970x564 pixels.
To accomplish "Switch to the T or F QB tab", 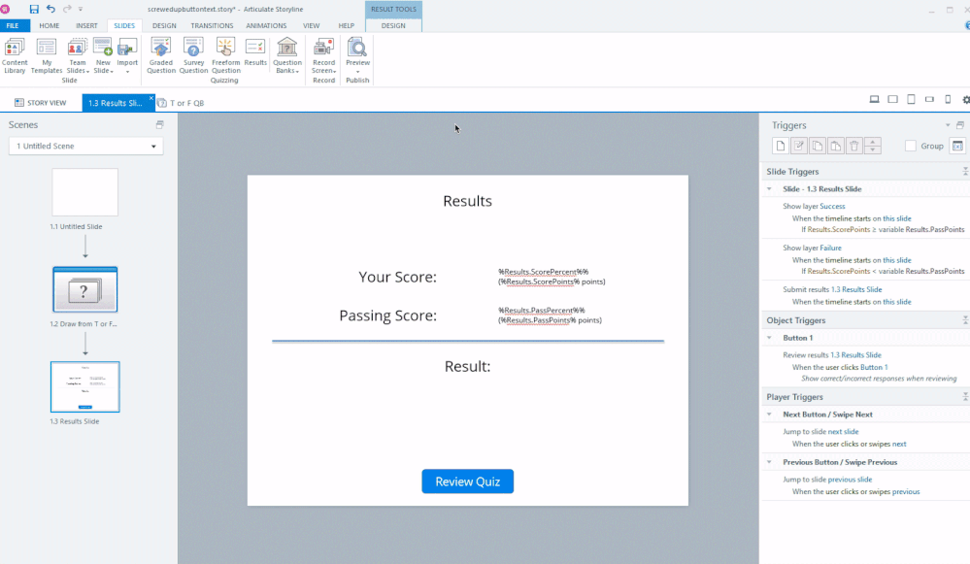I will [x=181, y=103].
